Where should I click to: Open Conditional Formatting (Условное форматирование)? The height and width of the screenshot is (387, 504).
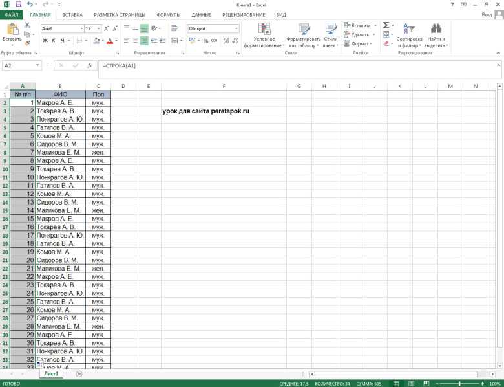(x=264, y=35)
